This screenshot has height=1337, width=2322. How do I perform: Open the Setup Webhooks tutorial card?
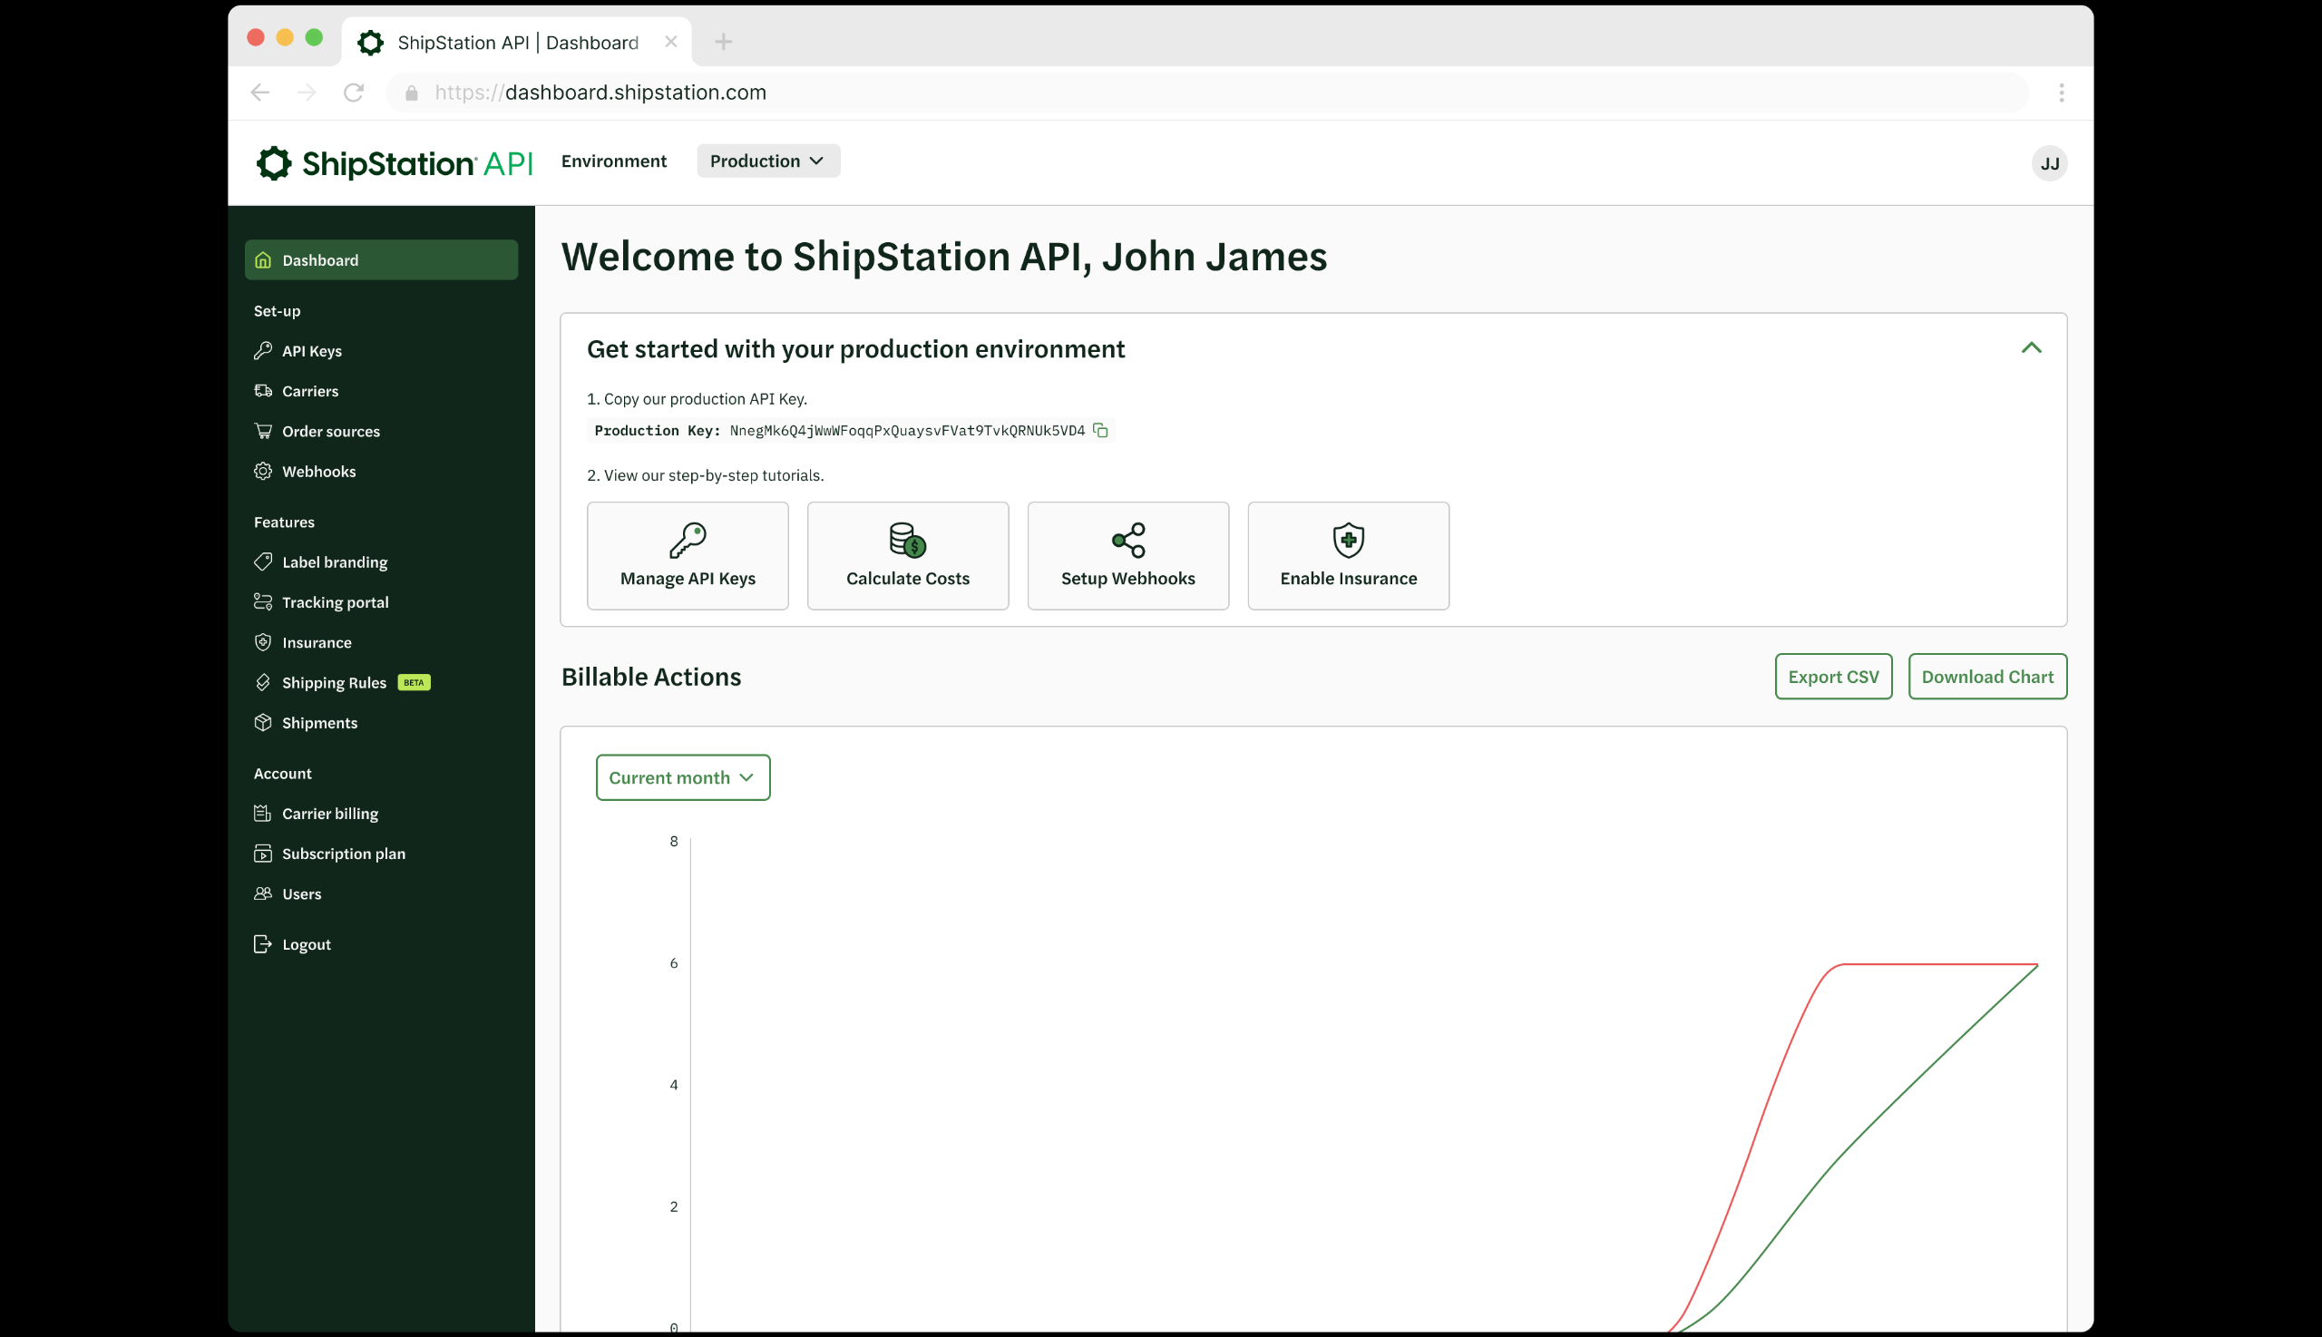(x=1128, y=555)
